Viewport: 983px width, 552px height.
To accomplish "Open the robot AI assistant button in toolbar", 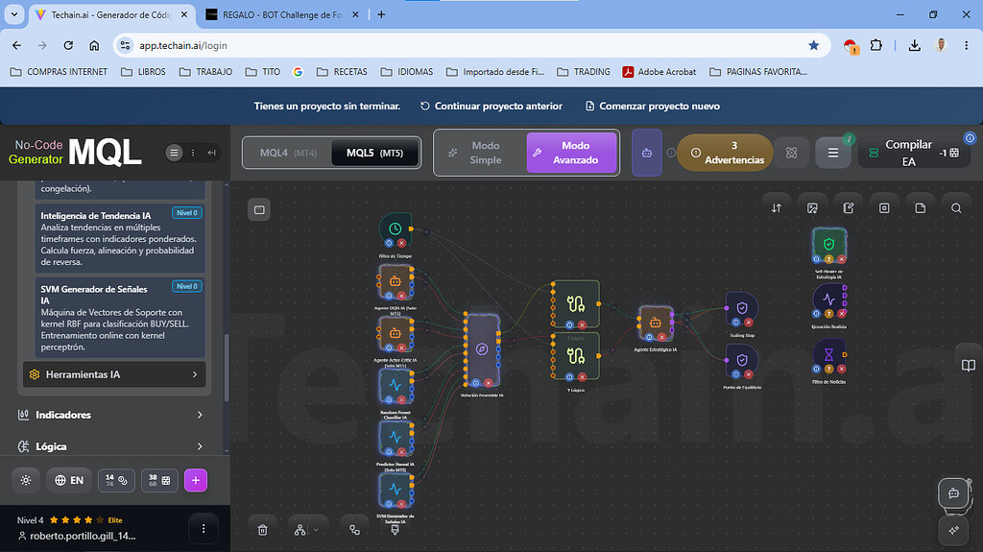I will click(x=646, y=153).
